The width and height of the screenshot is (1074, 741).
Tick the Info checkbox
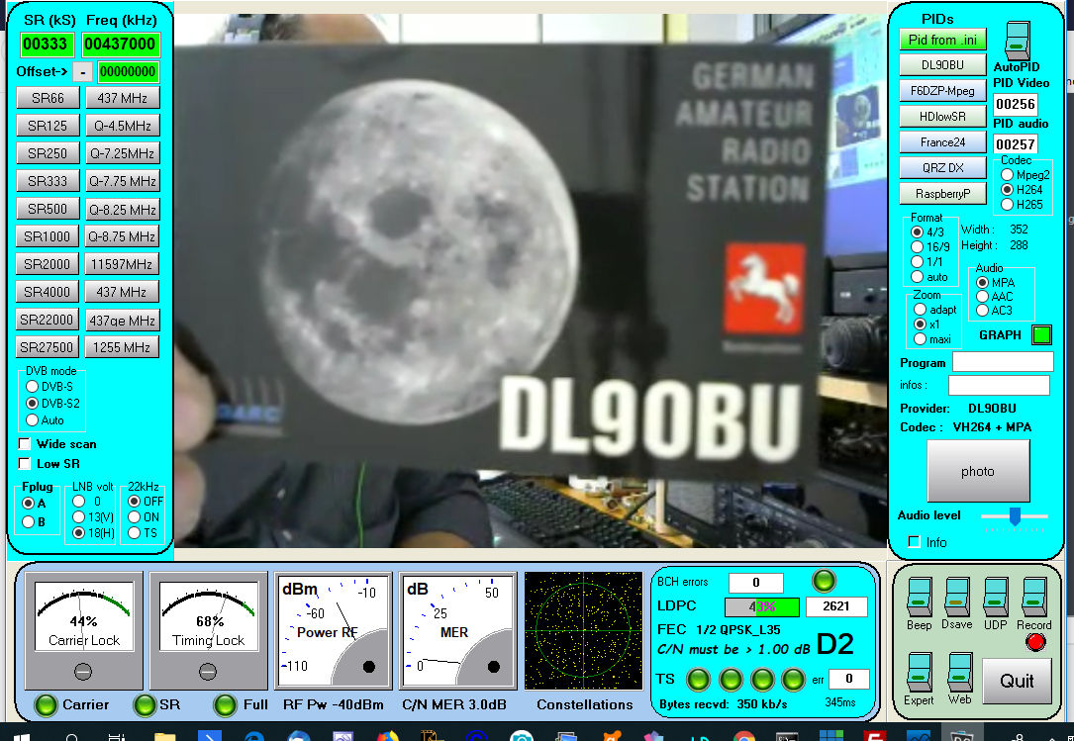click(915, 542)
